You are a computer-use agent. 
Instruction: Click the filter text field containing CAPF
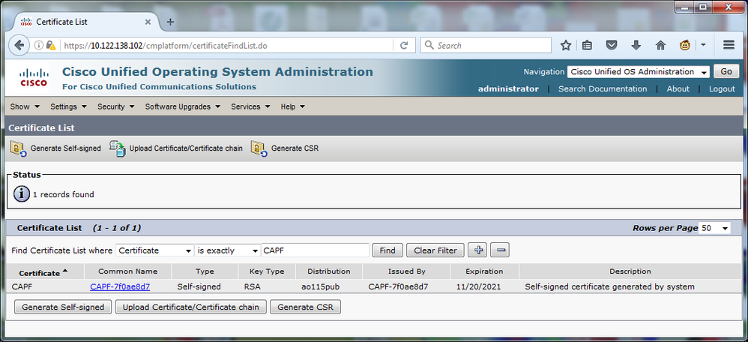(316, 250)
